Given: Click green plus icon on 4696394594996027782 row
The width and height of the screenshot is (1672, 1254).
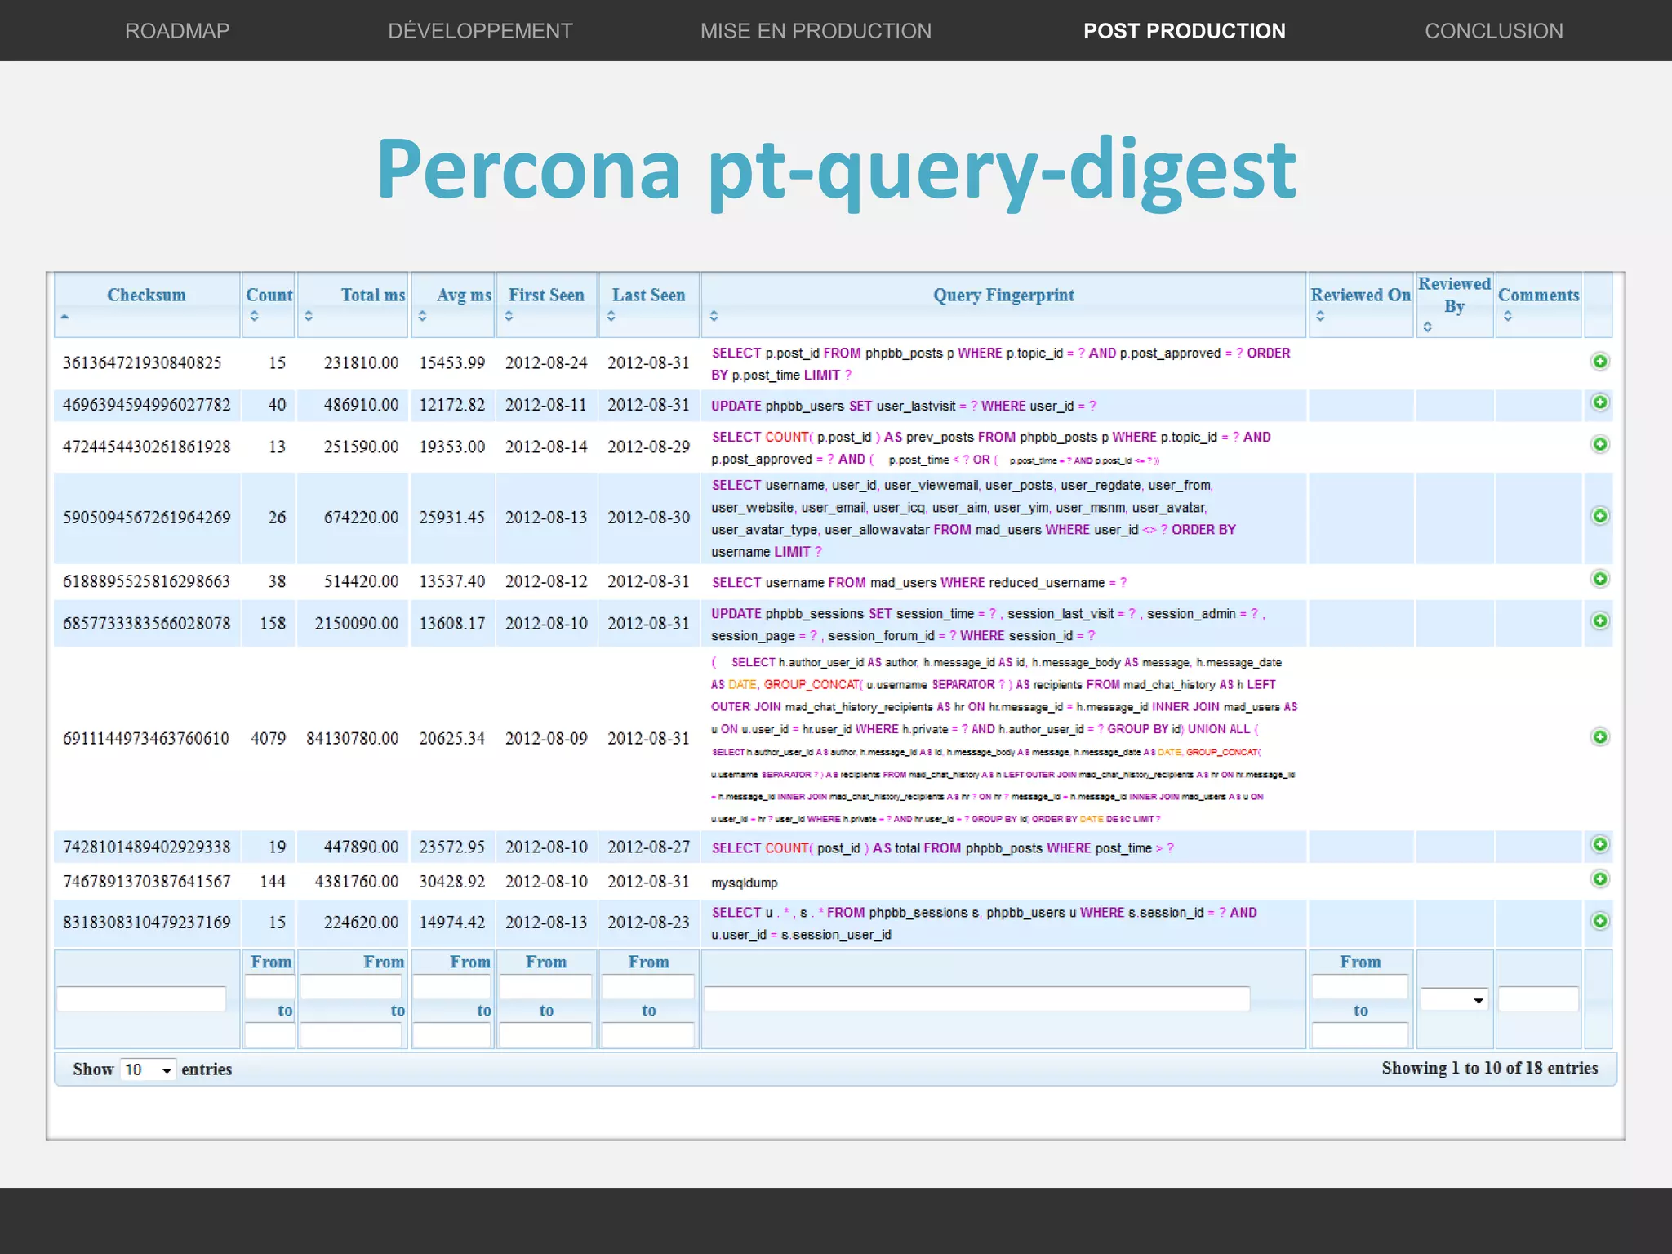Looking at the screenshot, I should coord(1599,402).
